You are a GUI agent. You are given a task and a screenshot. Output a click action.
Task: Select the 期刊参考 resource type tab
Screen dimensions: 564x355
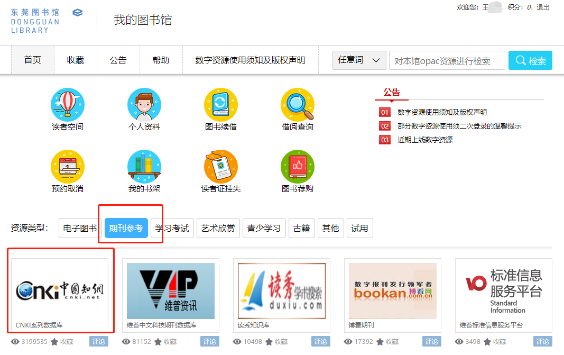point(126,228)
